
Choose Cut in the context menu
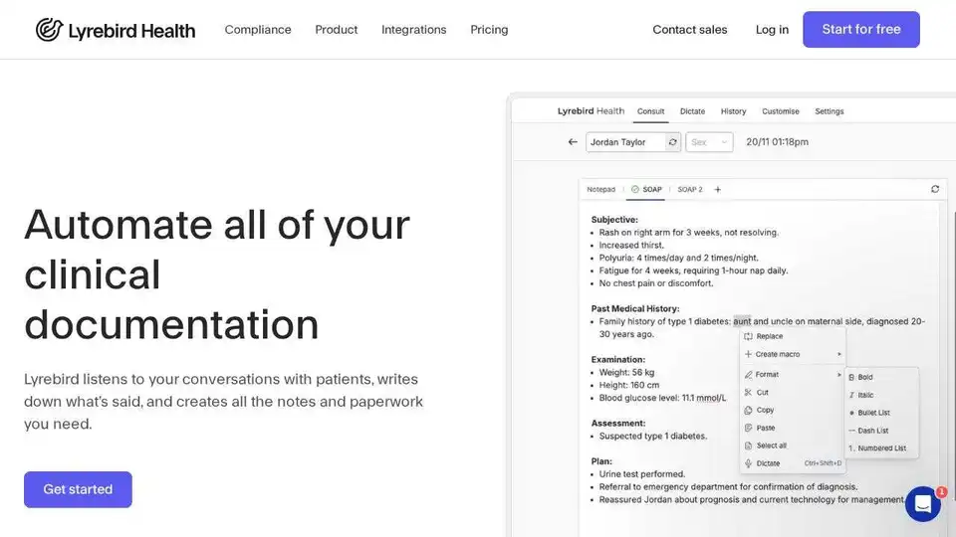click(x=792, y=392)
